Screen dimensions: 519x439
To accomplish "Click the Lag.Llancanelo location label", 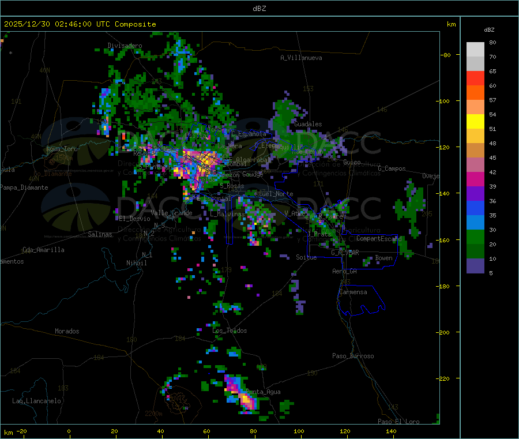I will pos(37,401).
